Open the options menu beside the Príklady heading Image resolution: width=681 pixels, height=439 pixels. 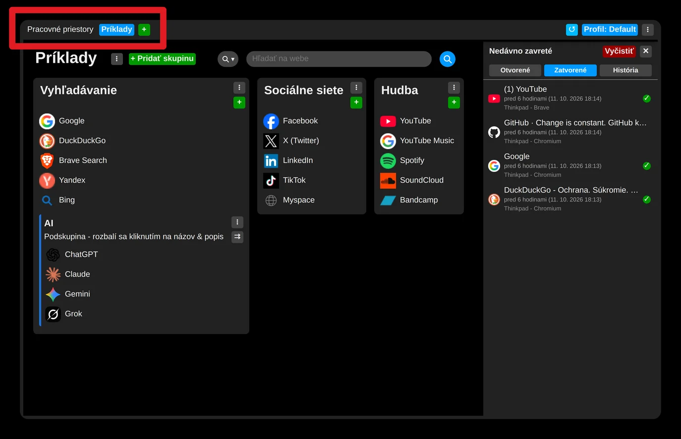coord(117,59)
